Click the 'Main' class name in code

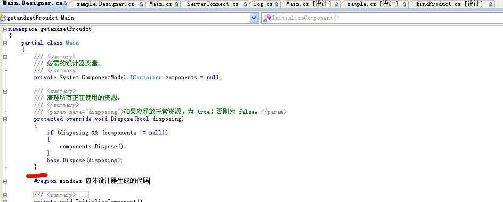pyautogui.click(x=72, y=43)
